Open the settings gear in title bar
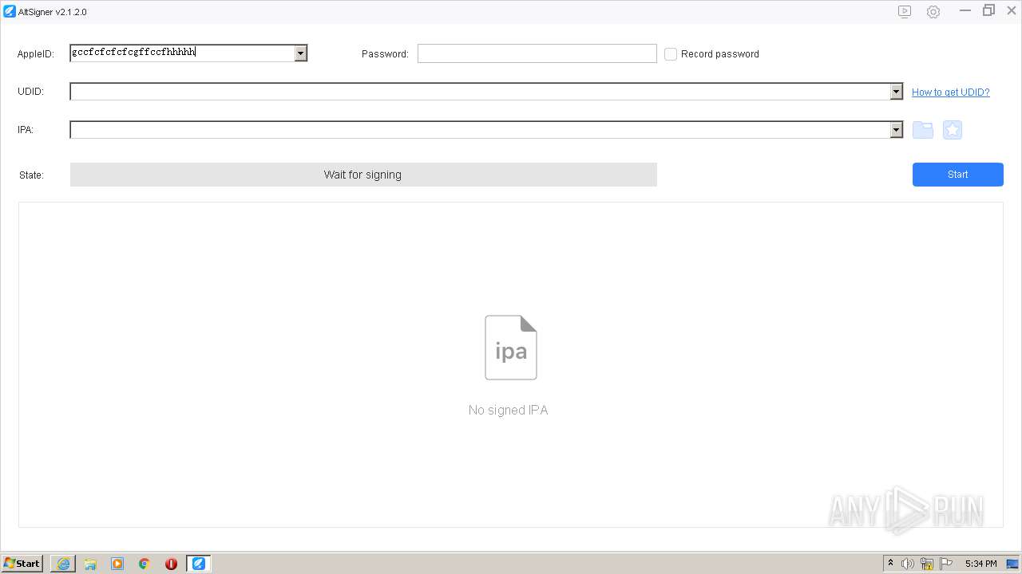1022x574 pixels. (x=933, y=11)
